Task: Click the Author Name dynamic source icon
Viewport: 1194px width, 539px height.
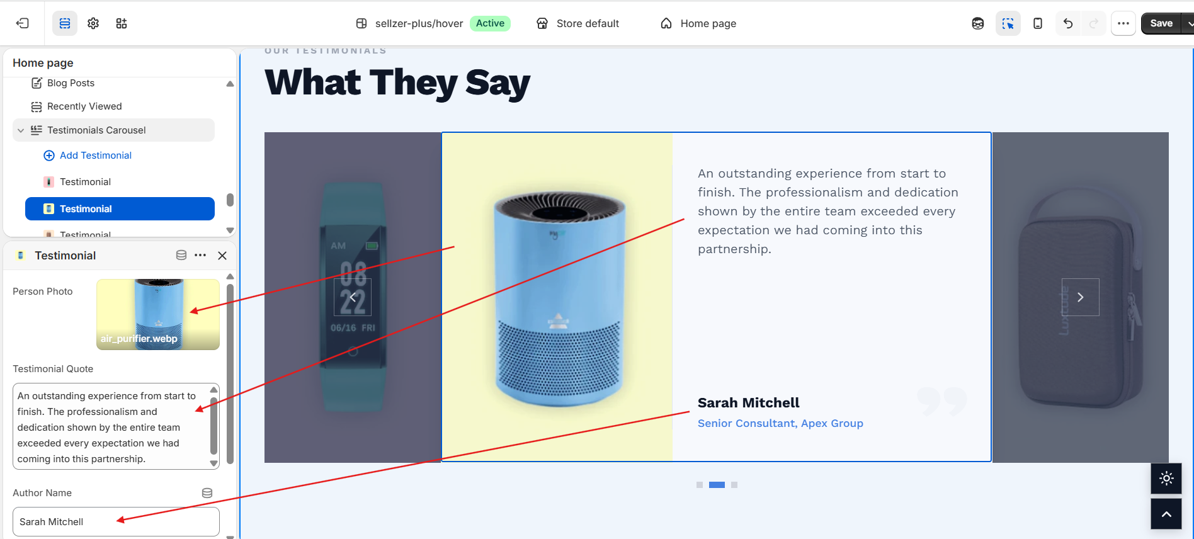Action: [207, 493]
